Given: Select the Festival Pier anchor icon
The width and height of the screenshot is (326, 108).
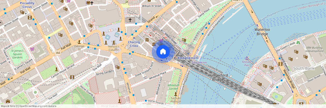Looking at the screenshot, I should [246, 58].
